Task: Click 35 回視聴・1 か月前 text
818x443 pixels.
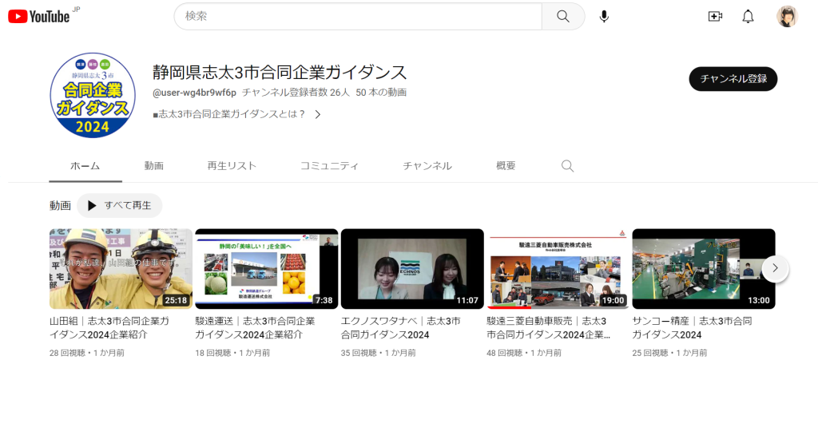Action: (378, 353)
